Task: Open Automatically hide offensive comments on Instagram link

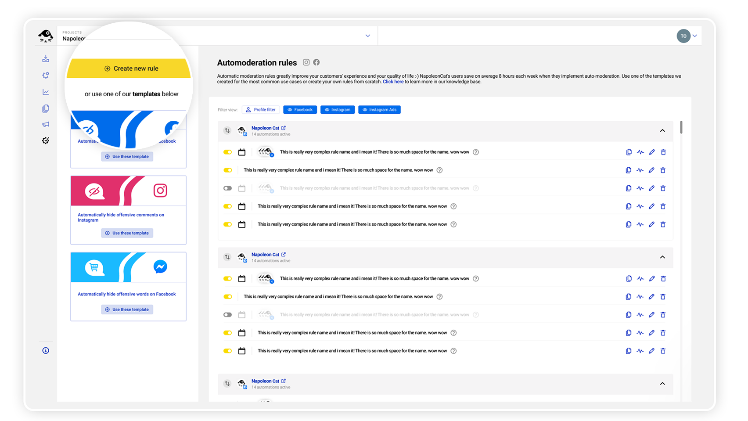Action: tap(121, 217)
